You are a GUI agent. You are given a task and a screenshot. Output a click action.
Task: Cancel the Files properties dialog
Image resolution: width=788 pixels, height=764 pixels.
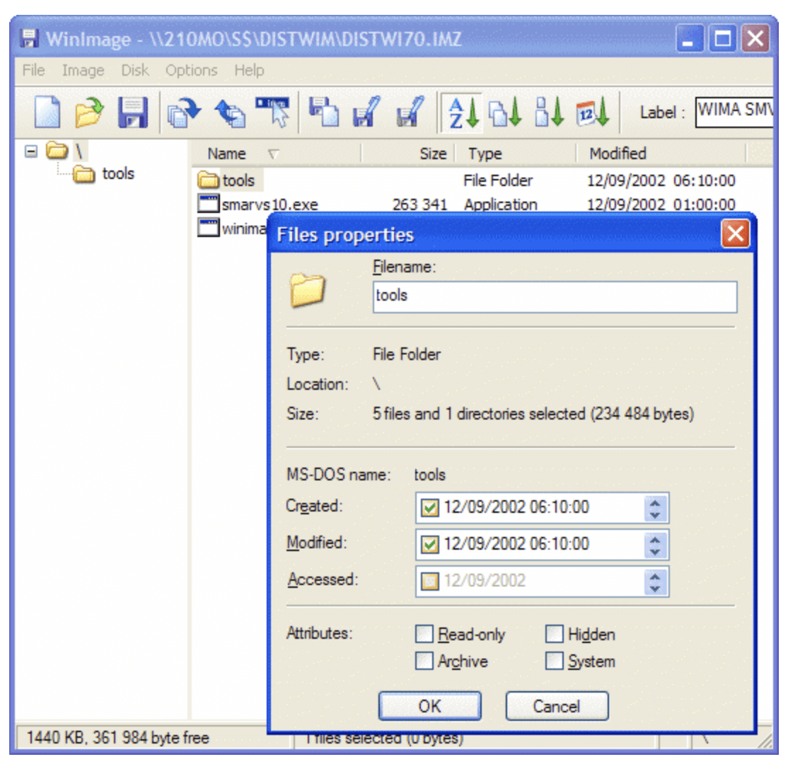pyautogui.click(x=557, y=706)
